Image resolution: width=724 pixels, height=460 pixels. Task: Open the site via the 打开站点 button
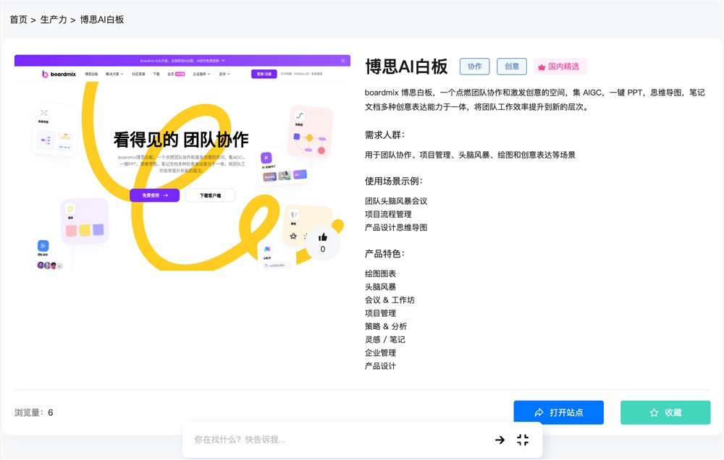(558, 412)
